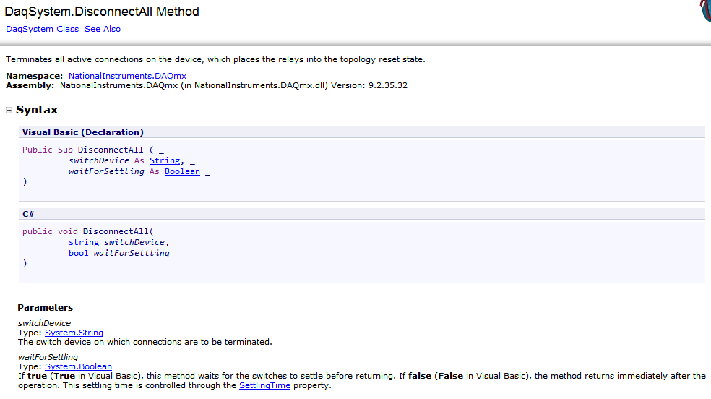Click the Parameters section heading
The height and width of the screenshot is (399, 711).
45,307
